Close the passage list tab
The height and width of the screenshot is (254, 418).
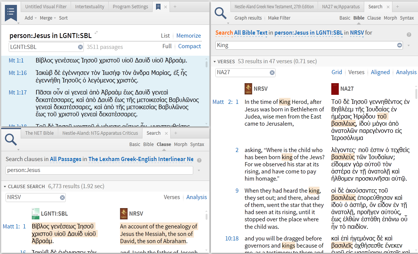(x=165, y=7)
